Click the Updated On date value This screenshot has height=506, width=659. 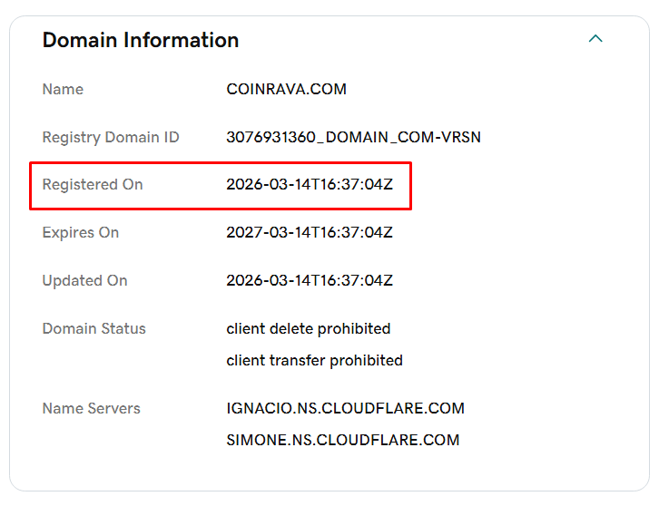click(309, 280)
